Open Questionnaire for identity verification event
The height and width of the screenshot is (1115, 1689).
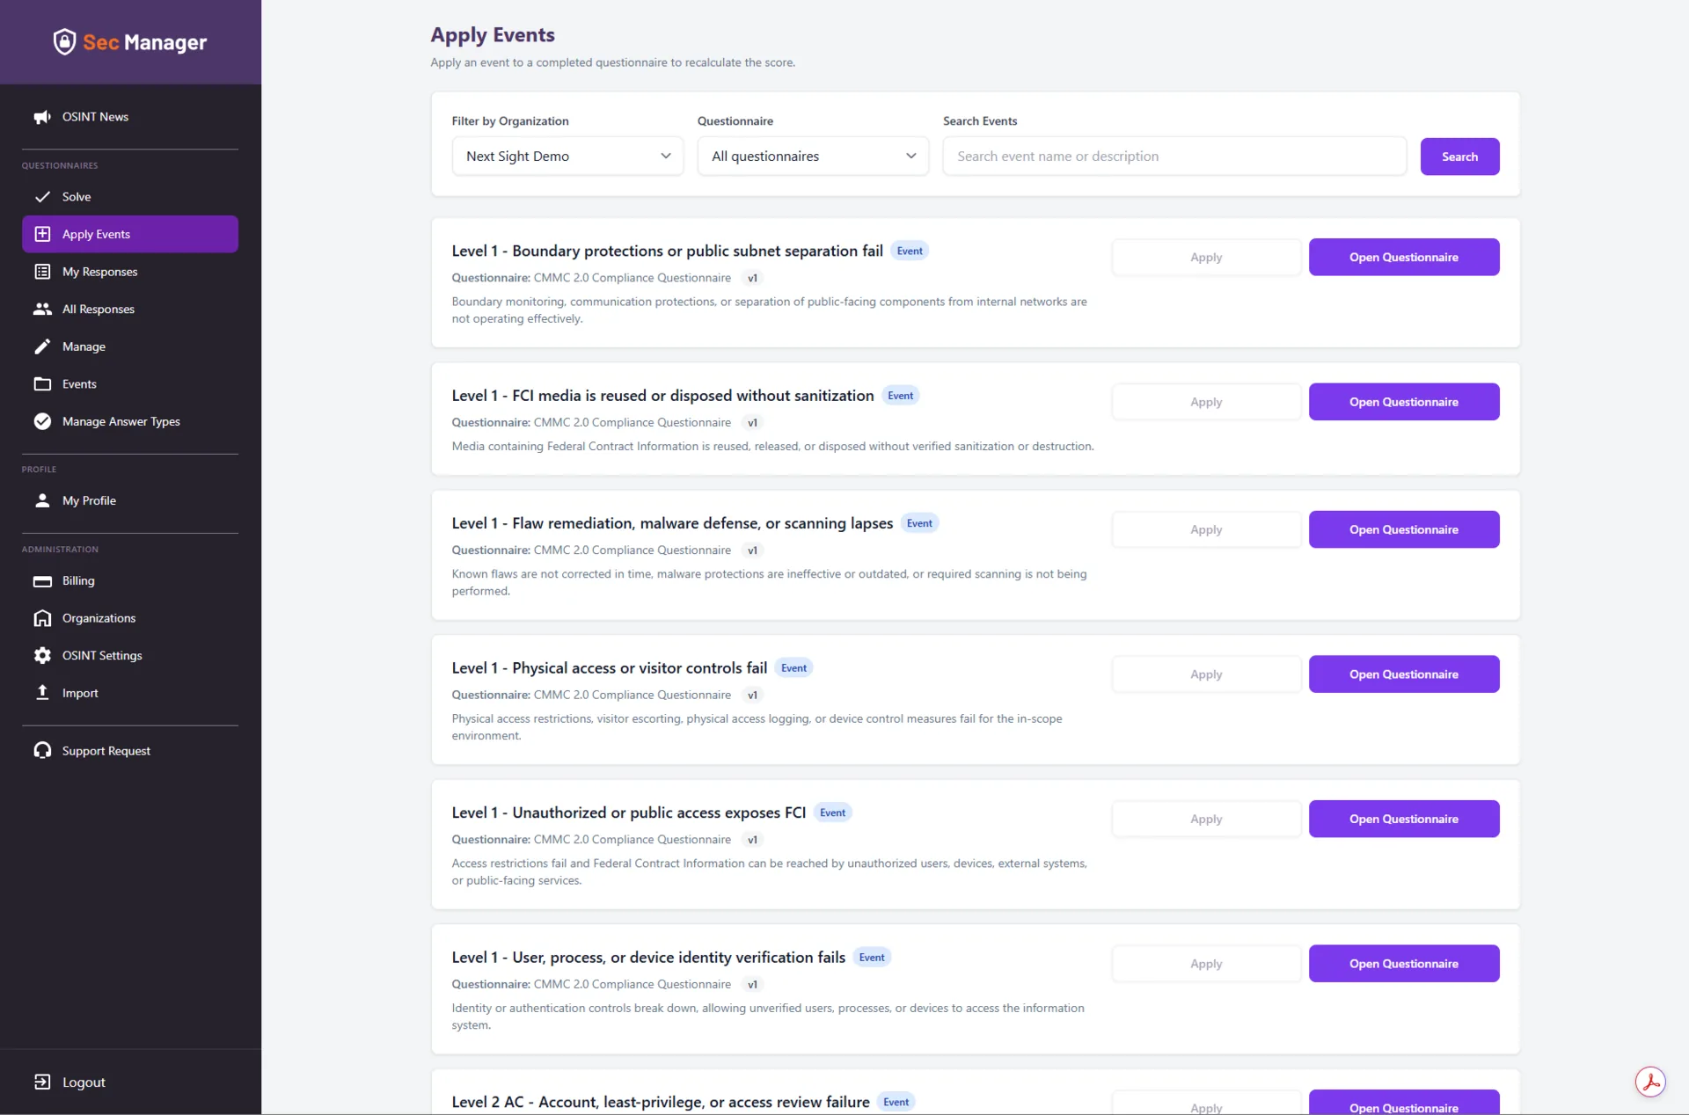tap(1404, 964)
